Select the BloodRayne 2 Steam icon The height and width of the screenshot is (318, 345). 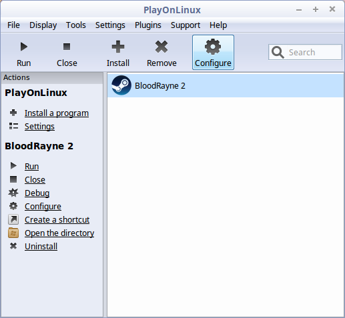pos(121,85)
